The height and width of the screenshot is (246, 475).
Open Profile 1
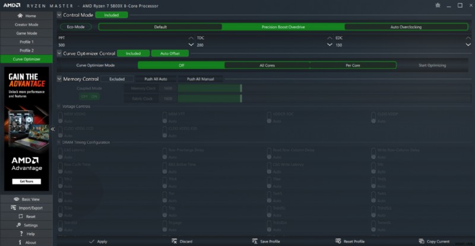pyautogui.click(x=26, y=42)
